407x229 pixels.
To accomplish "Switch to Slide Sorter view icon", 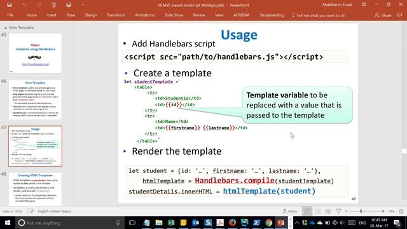I will (x=318, y=211).
